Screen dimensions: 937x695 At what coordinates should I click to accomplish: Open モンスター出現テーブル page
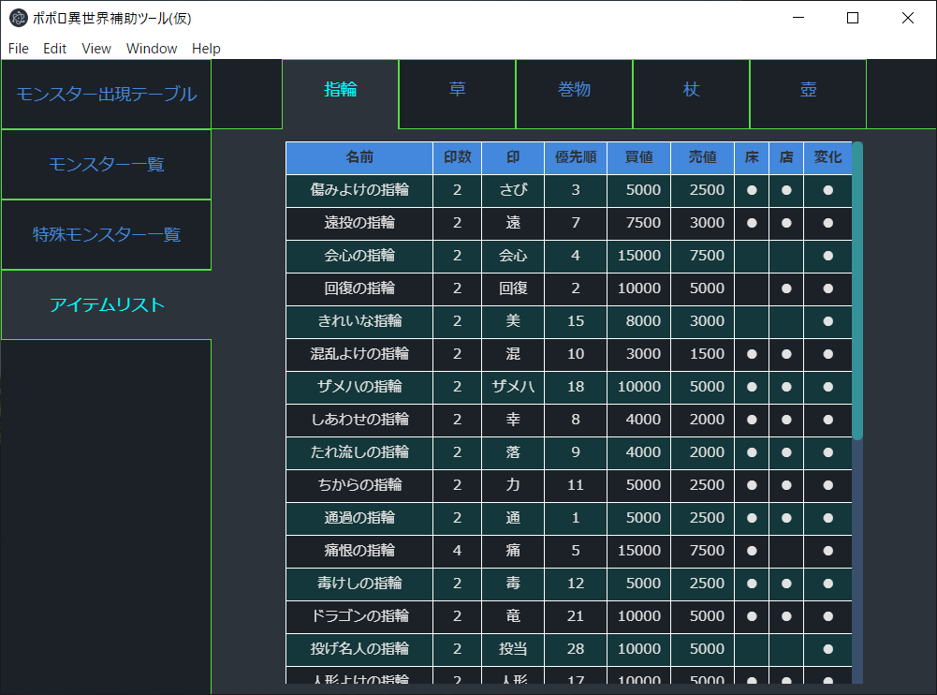click(x=107, y=94)
